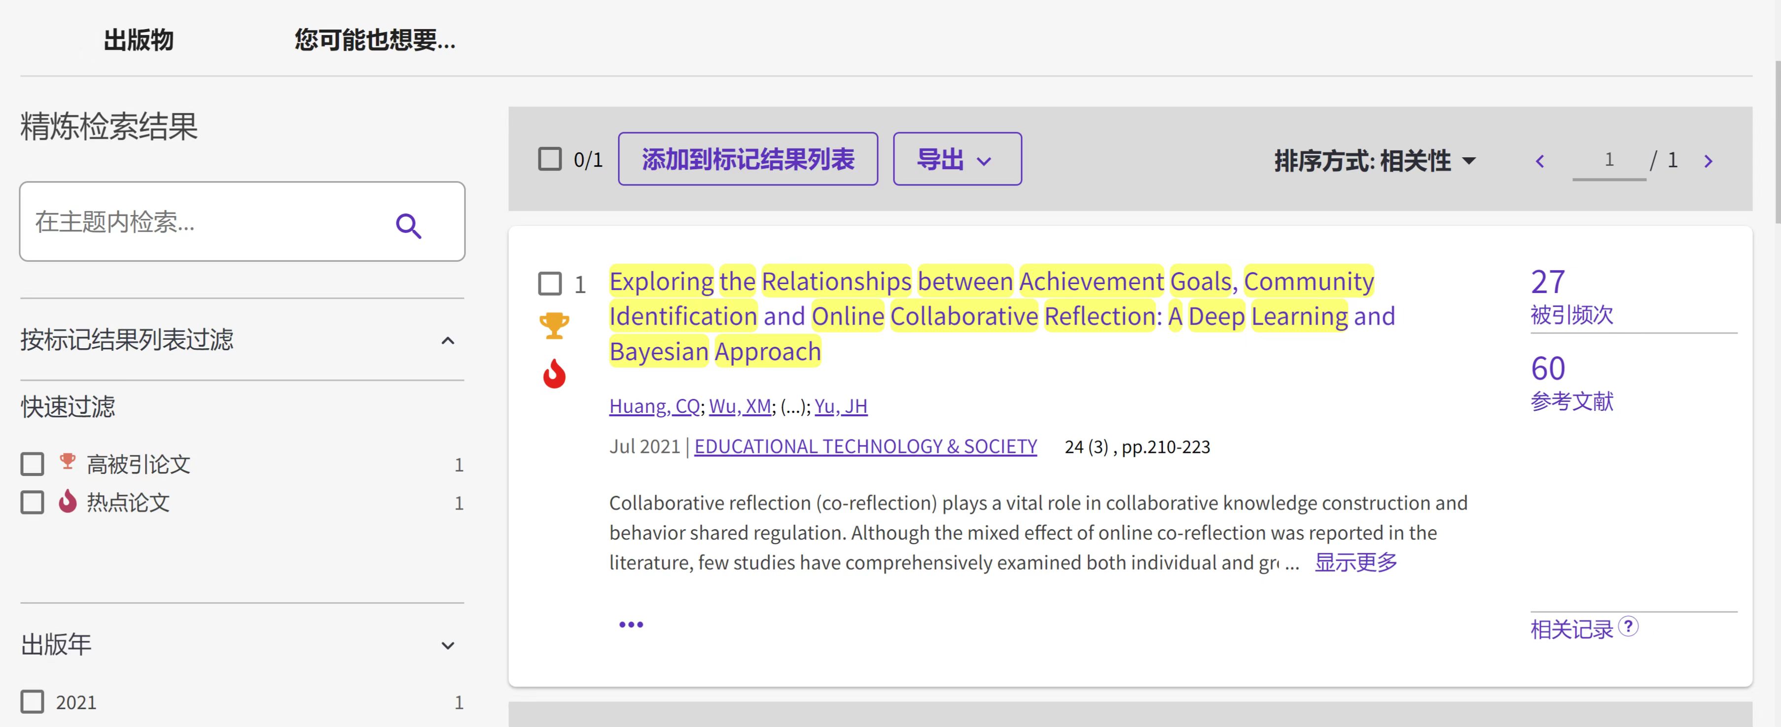1781x727 pixels.
Task: Tick the select-all 0/1 checkbox
Action: (550, 159)
